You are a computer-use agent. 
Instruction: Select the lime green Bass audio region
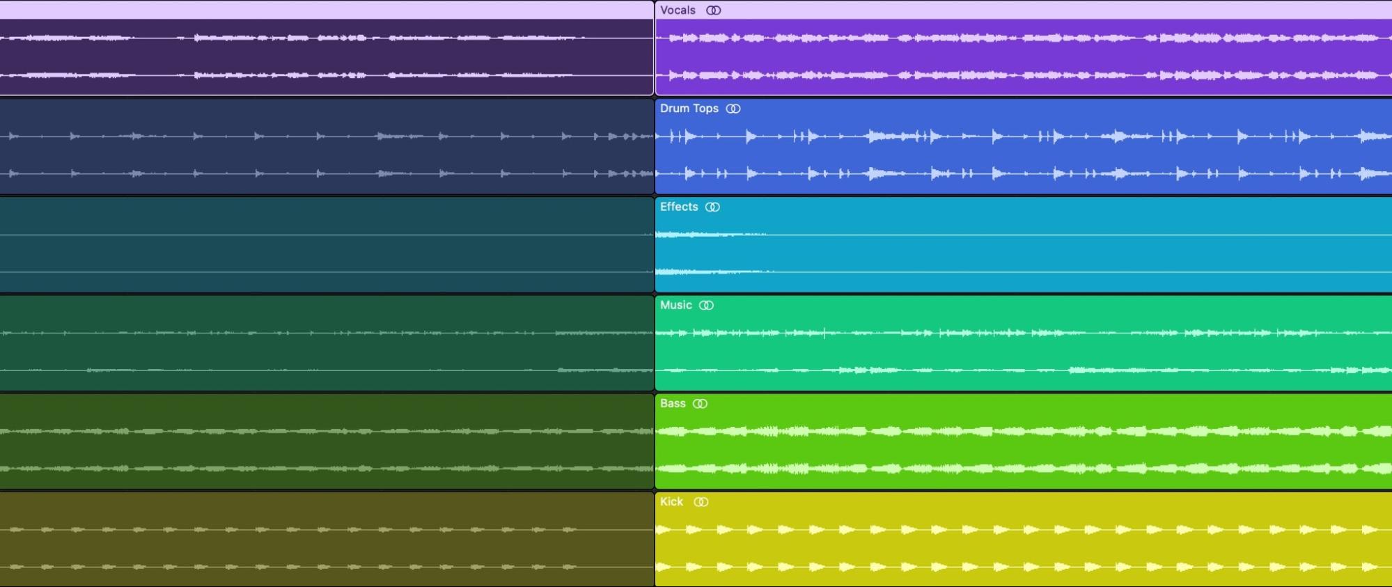pyautogui.click(x=1024, y=441)
